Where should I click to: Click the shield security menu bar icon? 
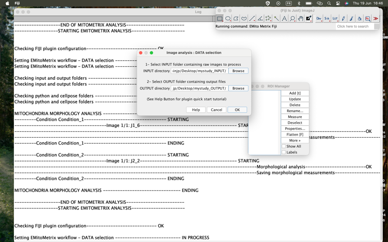tap(267, 3)
